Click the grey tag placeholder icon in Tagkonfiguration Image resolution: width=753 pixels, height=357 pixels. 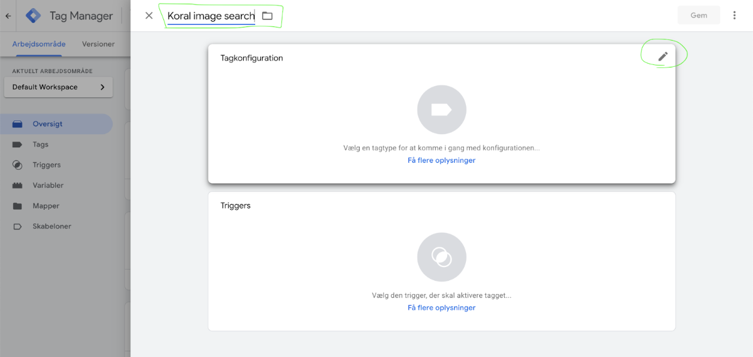pos(442,110)
